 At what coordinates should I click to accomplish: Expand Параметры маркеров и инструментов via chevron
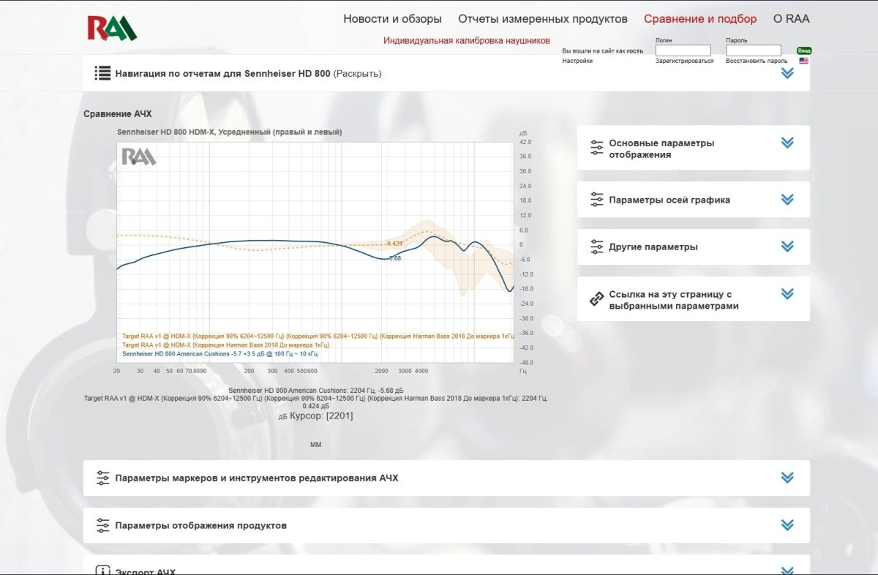pos(787,478)
